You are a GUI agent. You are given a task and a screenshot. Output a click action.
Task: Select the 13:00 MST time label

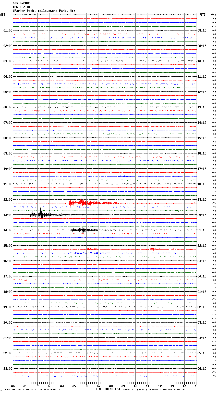8,215
